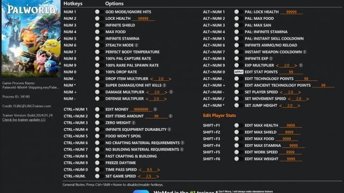Screen dimensions: 344x193
Task: Click the Lock Health value field
Action: point(144,19)
